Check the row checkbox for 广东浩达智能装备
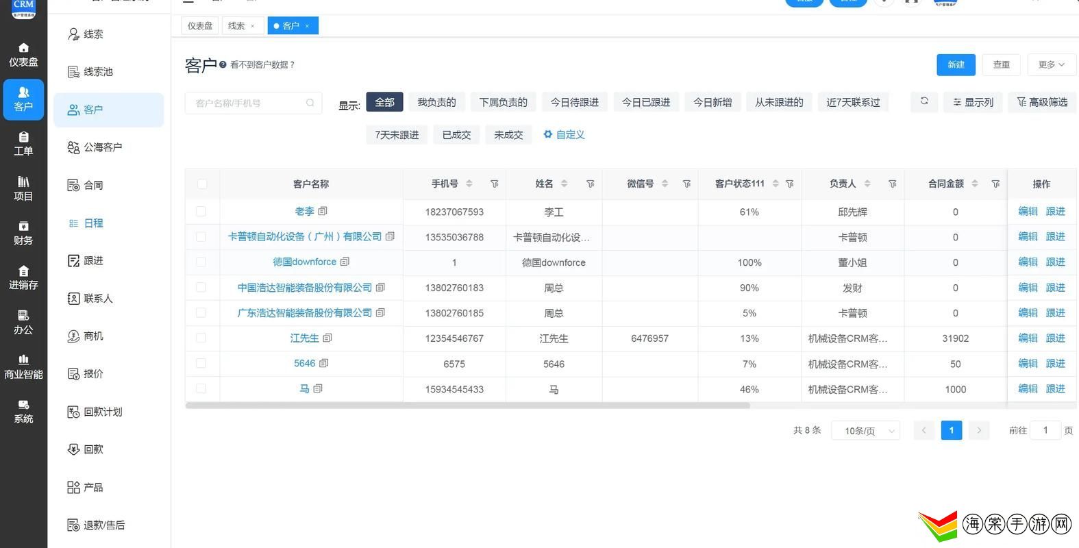1079x548 pixels. [x=201, y=312]
